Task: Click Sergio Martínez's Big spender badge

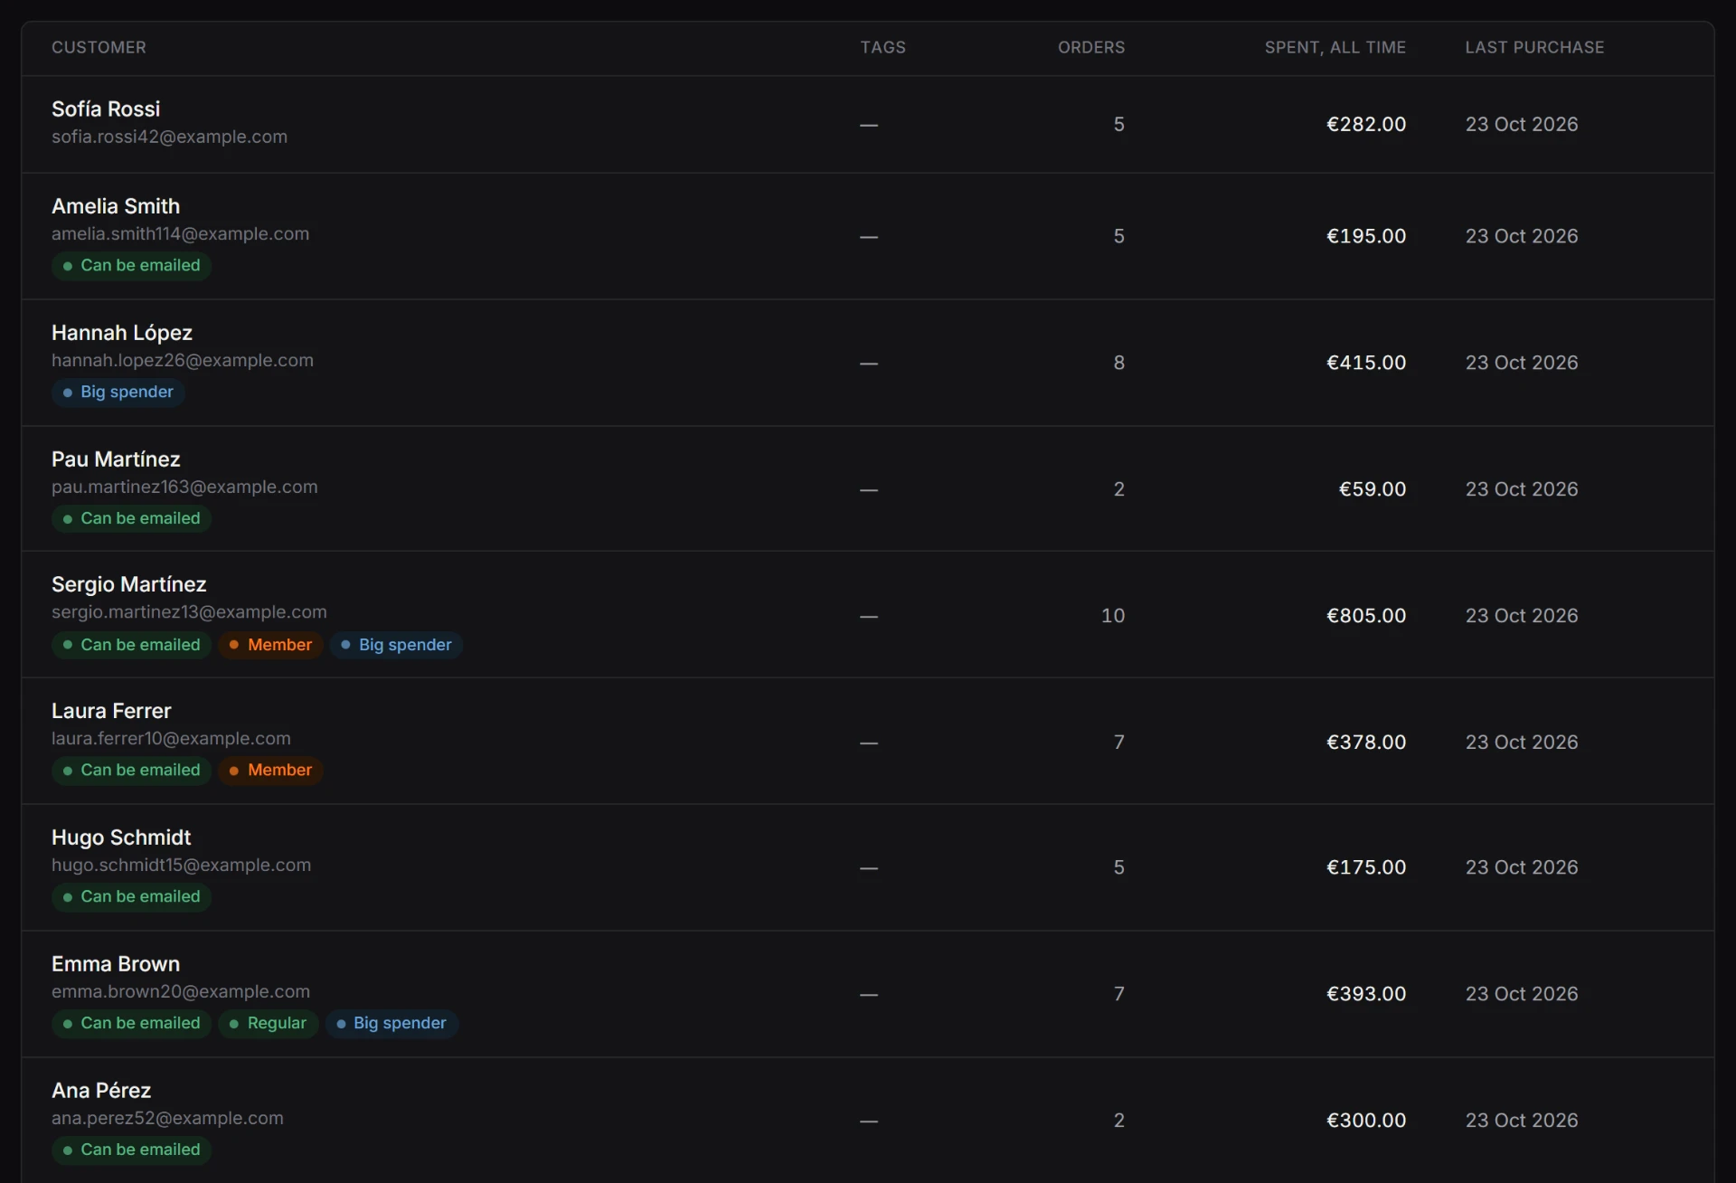Action: (396, 645)
